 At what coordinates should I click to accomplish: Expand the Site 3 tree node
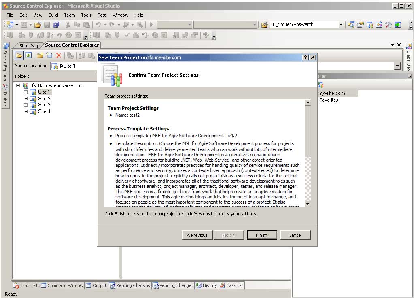(26, 105)
